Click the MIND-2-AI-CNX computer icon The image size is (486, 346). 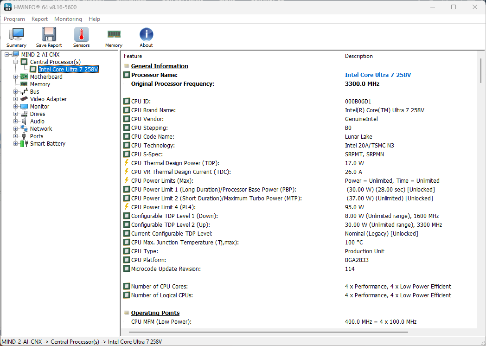coord(16,54)
